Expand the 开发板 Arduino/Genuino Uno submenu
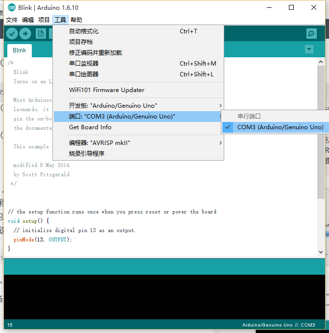This screenshot has width=329, height=333. [138, 106]
